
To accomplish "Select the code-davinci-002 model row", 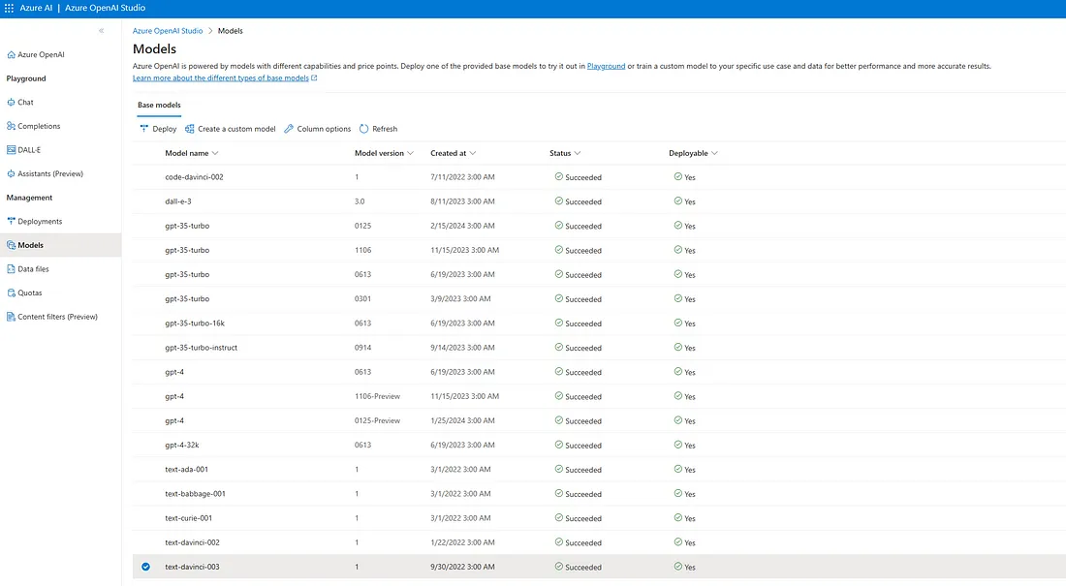I will coord(599,176).
